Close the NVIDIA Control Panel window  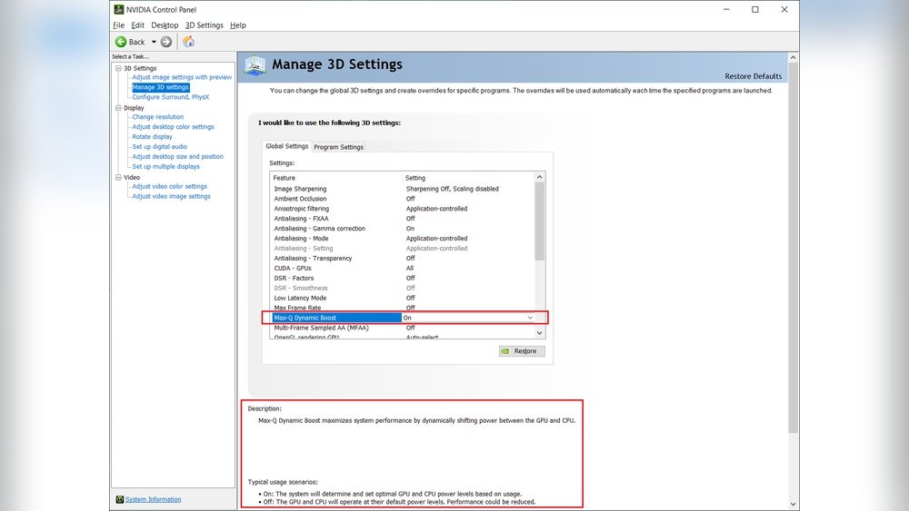(x=784, y=9)
